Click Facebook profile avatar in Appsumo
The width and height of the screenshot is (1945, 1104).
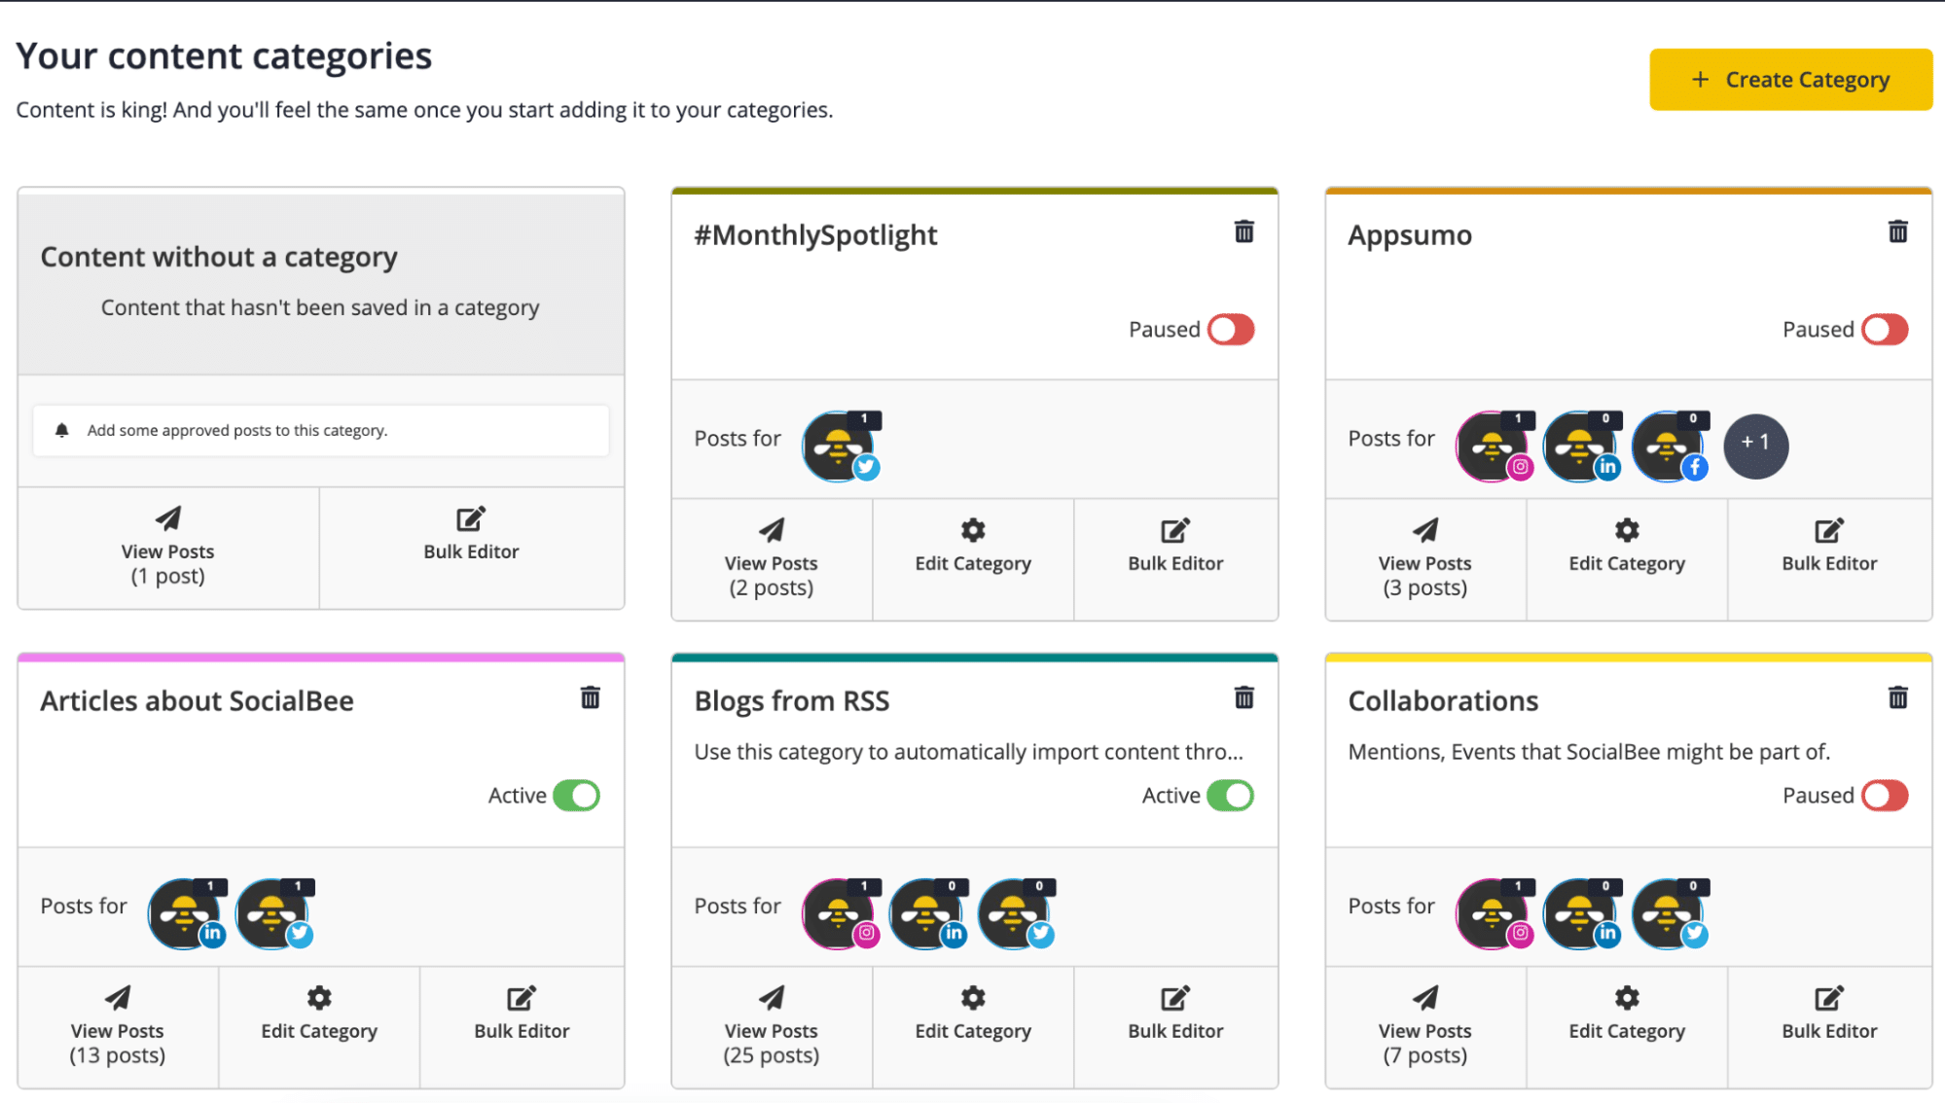[x=1668, y=446]
